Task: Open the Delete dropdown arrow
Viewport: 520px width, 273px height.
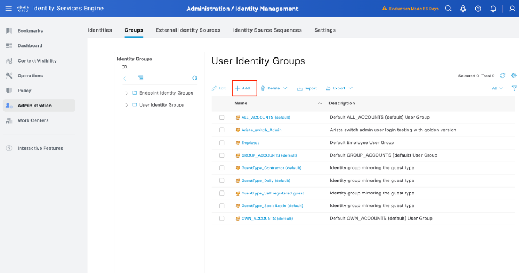Action: click(285, 88)
